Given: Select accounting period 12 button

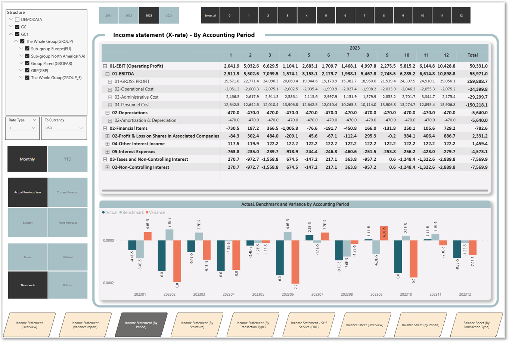Looking at the screenshot, I should 461,15.
